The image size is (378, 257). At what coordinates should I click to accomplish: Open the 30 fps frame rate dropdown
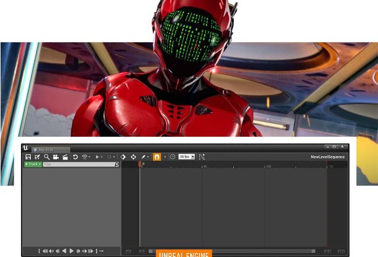(187, 157)
